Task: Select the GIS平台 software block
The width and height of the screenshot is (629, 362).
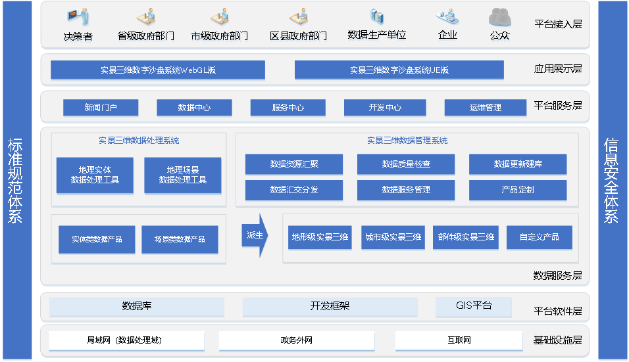Action: (474, 306)
